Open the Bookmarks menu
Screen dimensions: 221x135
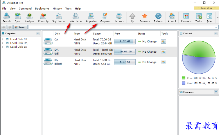point(42,8)
